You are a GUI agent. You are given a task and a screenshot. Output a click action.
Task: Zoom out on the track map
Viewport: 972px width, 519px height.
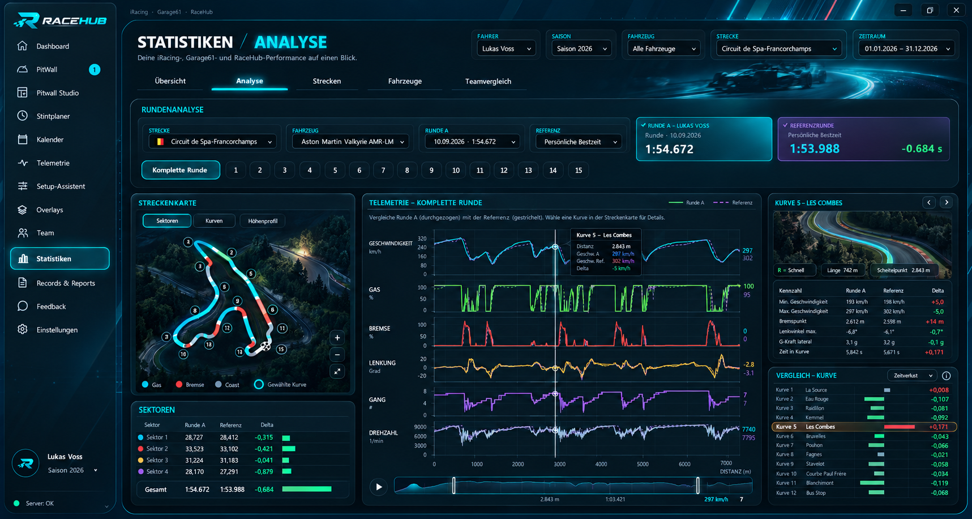(337, 355)
